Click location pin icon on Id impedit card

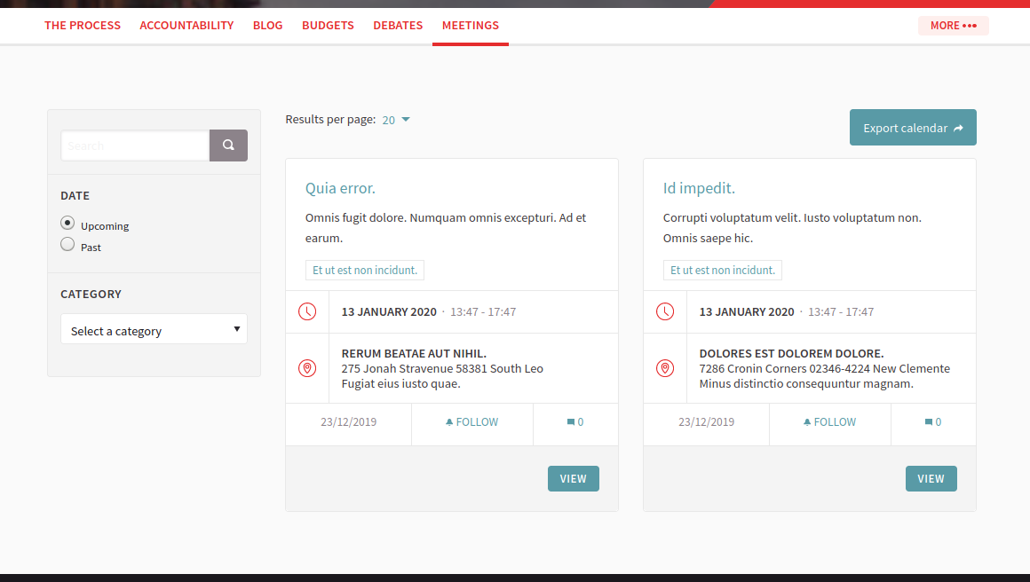(x=665, y=368)
